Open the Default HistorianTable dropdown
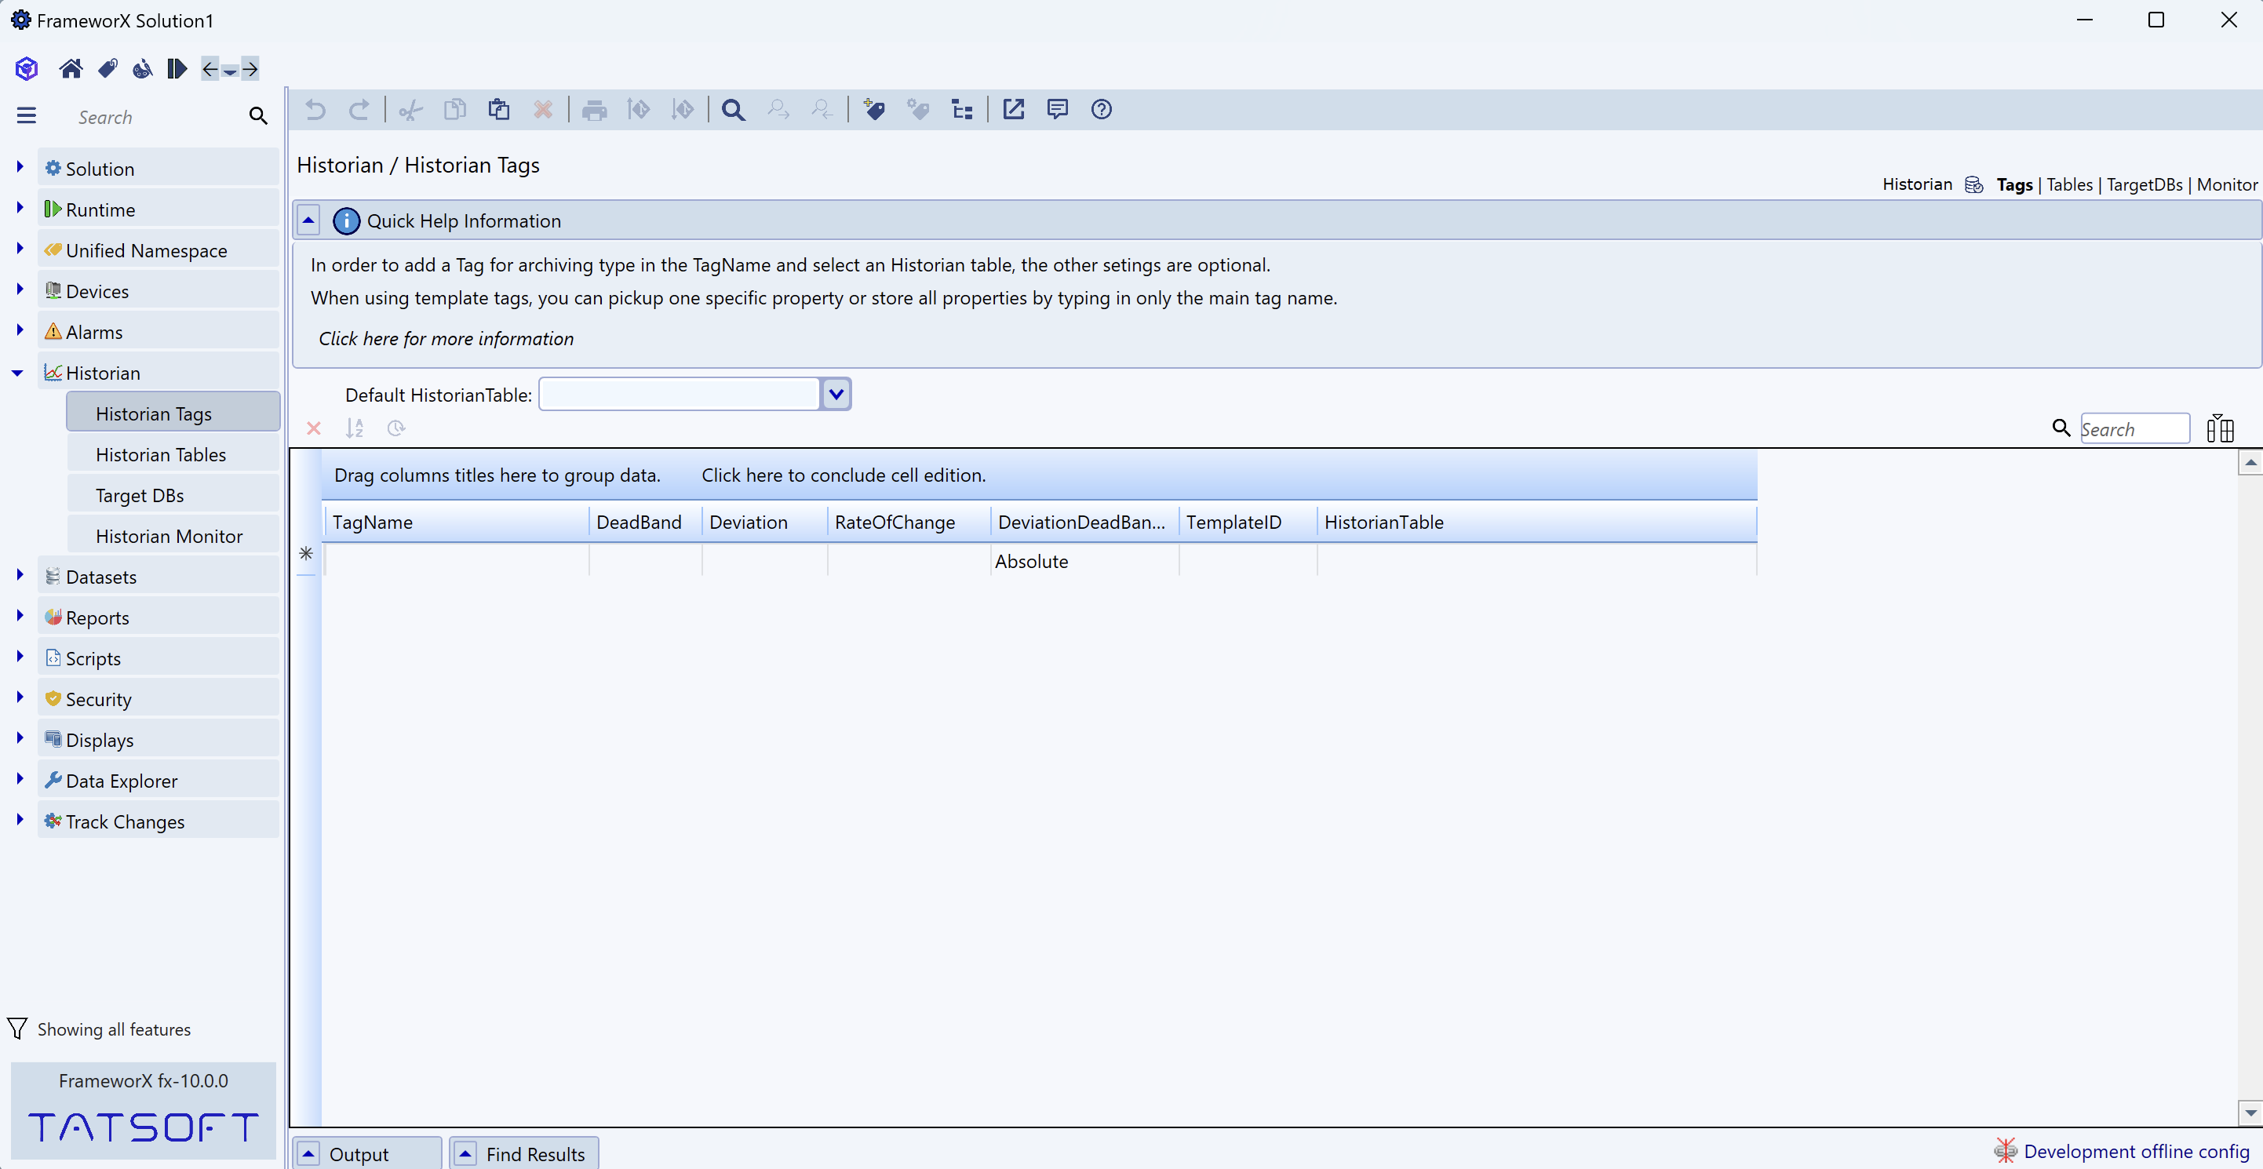The image size is (2263, 1169). tap(836, 395)
